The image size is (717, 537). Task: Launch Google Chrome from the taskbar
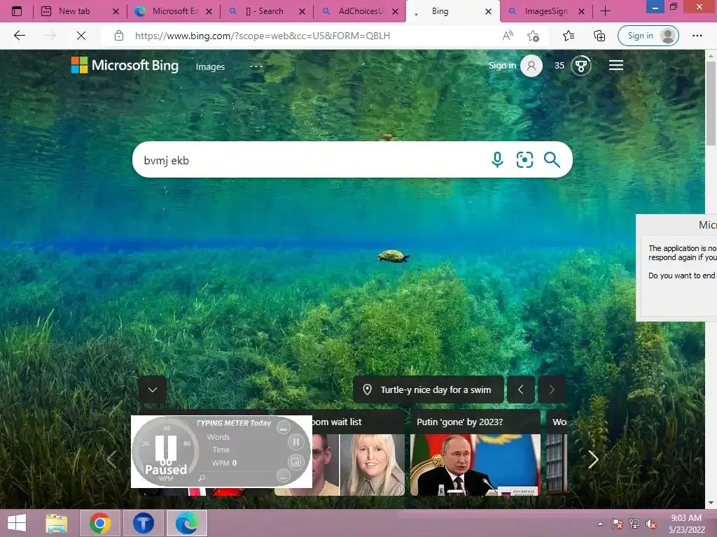click(100, 523)
